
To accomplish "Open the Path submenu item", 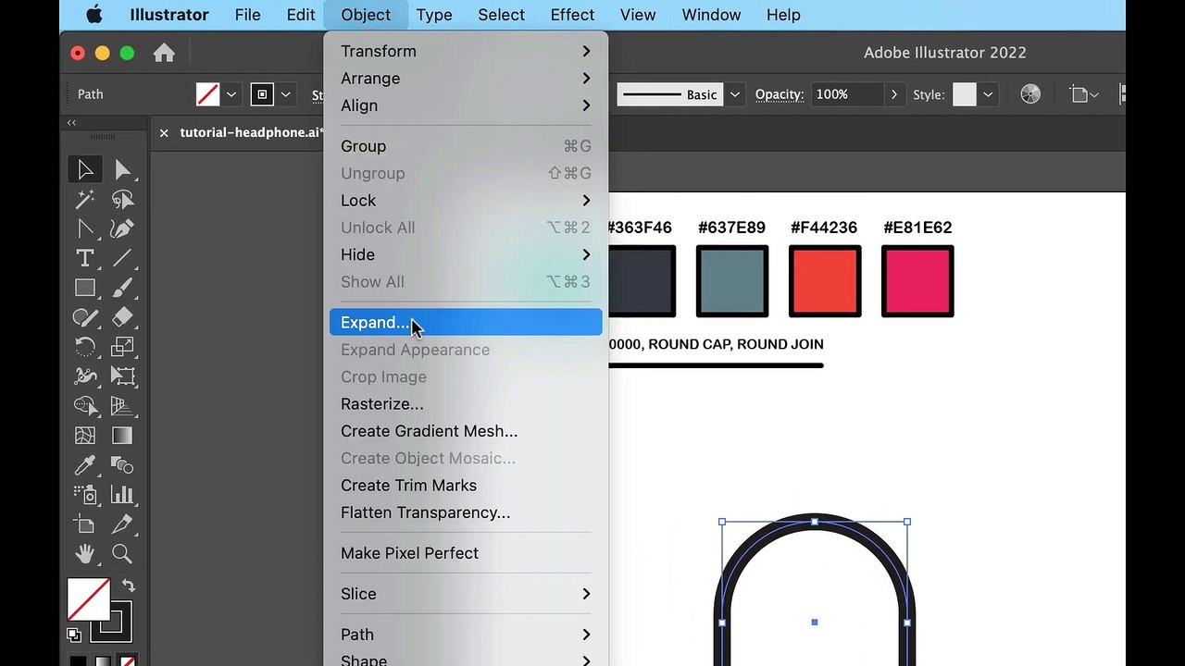I will [466, 635].
